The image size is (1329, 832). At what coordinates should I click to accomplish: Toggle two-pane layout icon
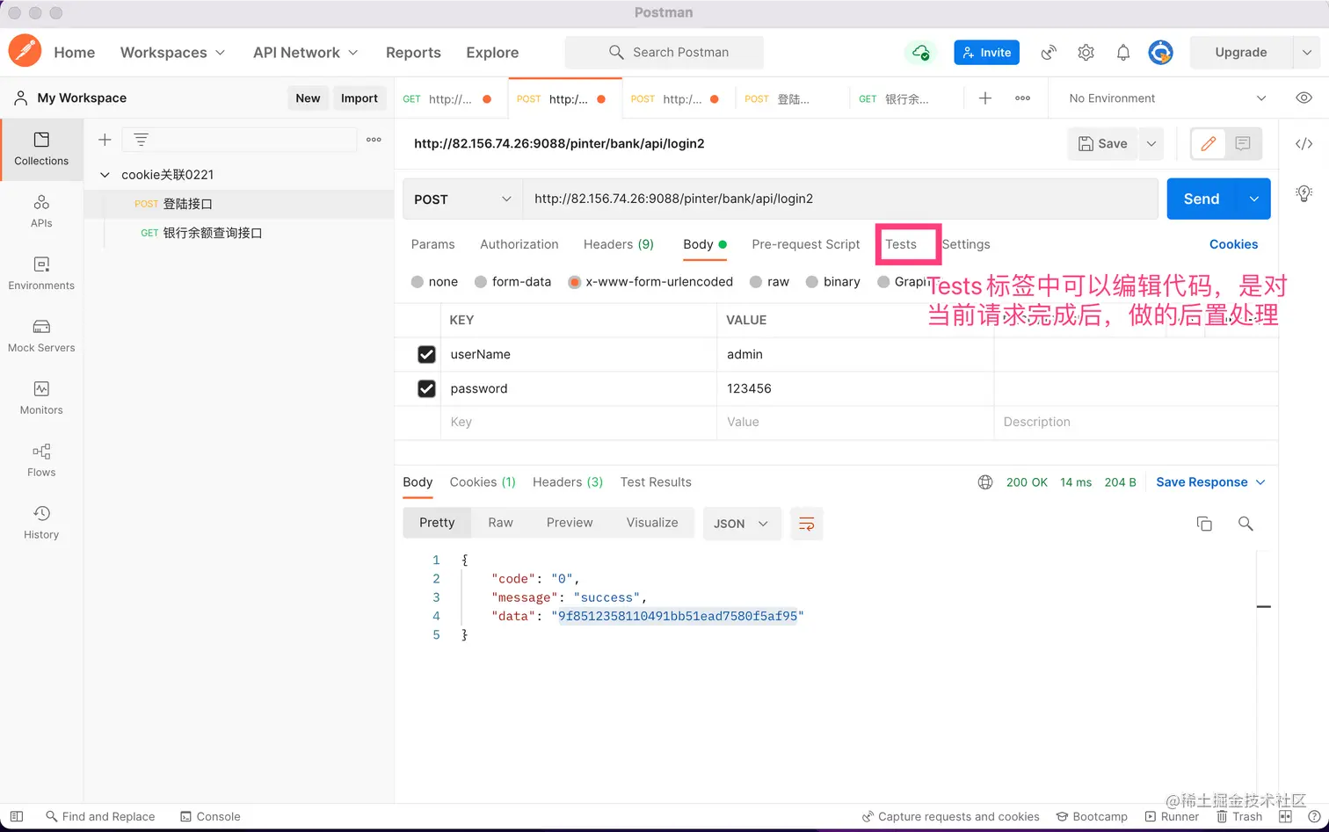(1285, 816)
